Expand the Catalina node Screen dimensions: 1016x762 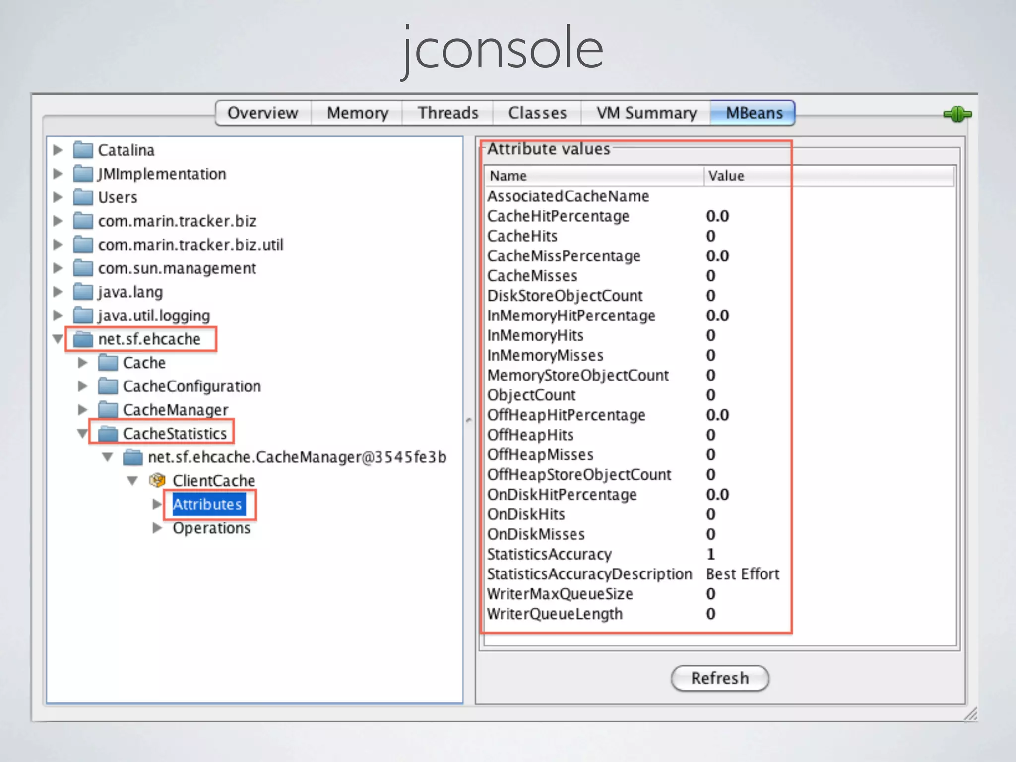point(58,150)
